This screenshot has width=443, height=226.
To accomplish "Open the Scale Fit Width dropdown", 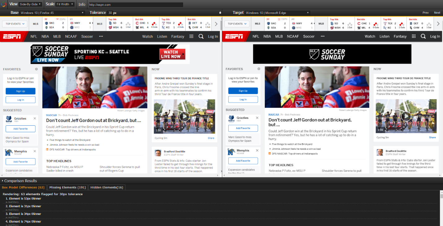I will (x=65, y=4).
